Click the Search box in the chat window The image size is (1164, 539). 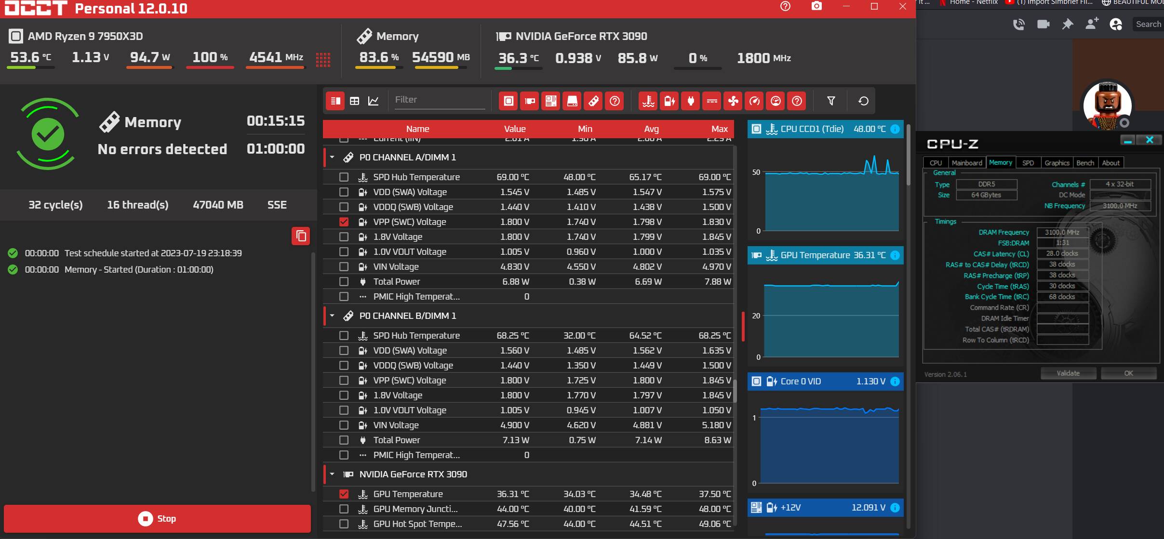coord(1148,24)
